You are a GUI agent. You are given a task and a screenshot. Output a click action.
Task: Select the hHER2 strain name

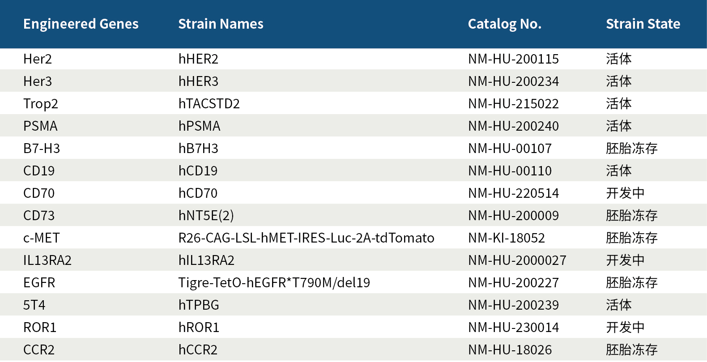[198, 59]
